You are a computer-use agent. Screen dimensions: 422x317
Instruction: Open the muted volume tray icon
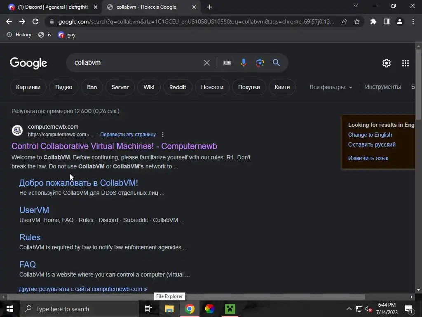[369, 309]
